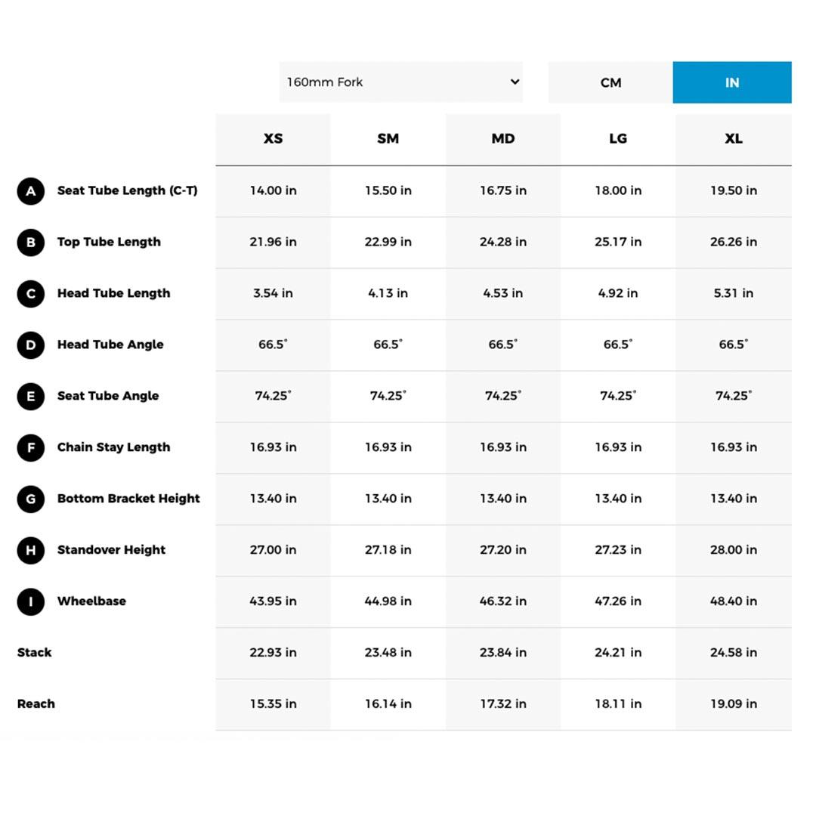Click the G badge for Bottom Bracket Height
Screen dimensions: 816x816
click(x=30, y=499)
